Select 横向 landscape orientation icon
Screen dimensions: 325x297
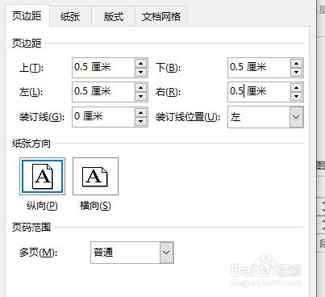tap(95, 176)
